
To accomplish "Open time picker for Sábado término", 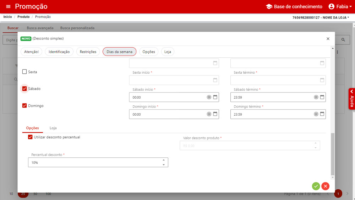I will 322,97.
